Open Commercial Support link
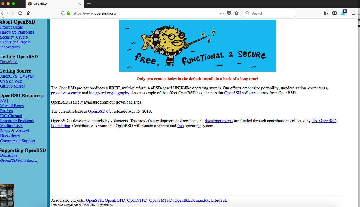This screenshot has width=360, height=207. (x=18, y=141)
